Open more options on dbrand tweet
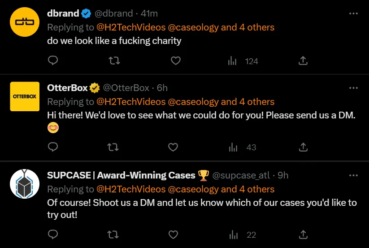Screen dimensions: 369x248 pyautogui.click(x=353, y=13)
